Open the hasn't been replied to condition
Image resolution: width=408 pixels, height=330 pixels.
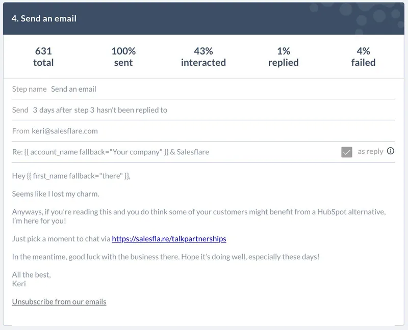[132, 110]
